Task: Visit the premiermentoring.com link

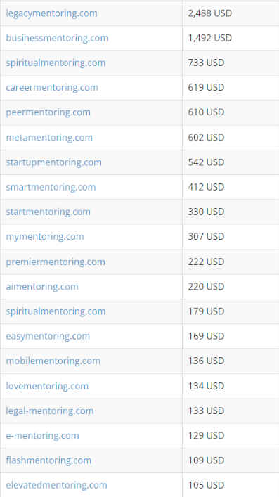Action: click(x=56, y=262)
